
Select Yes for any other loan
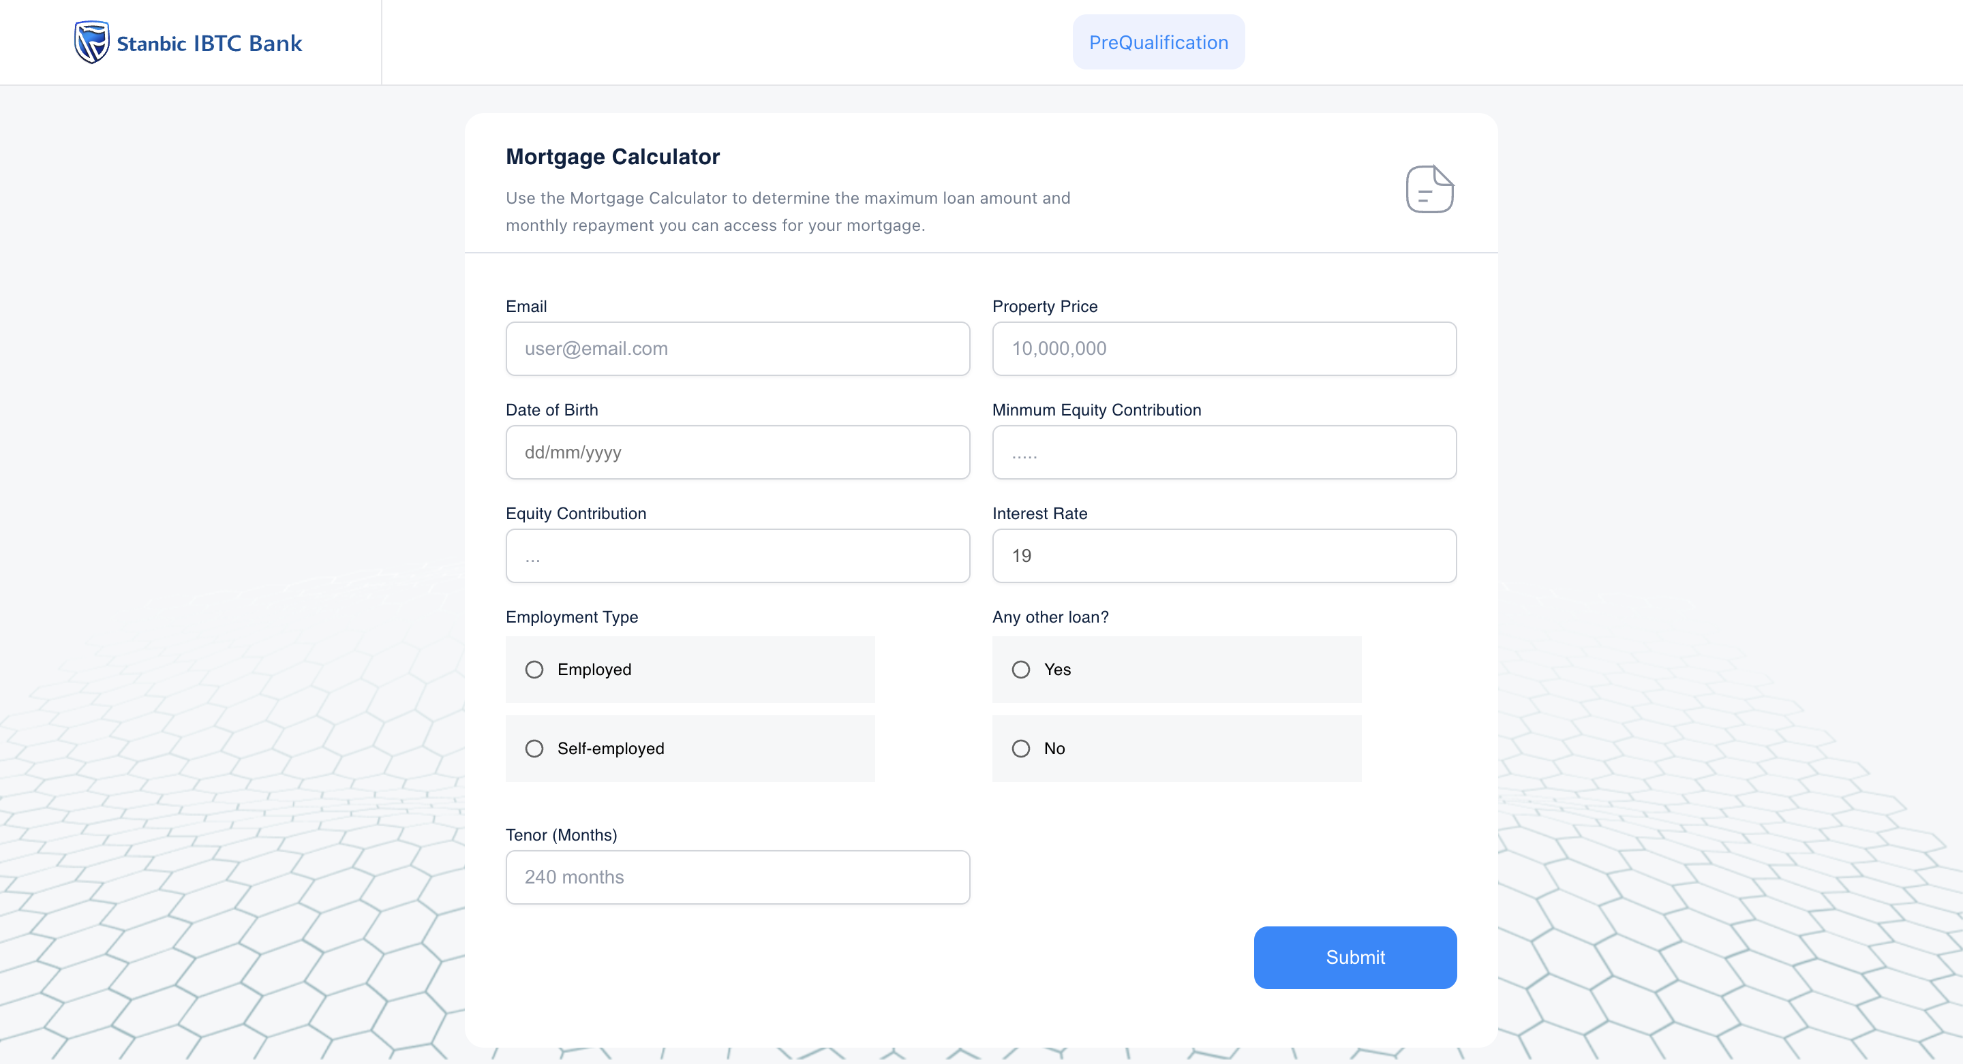point(1020,670)
